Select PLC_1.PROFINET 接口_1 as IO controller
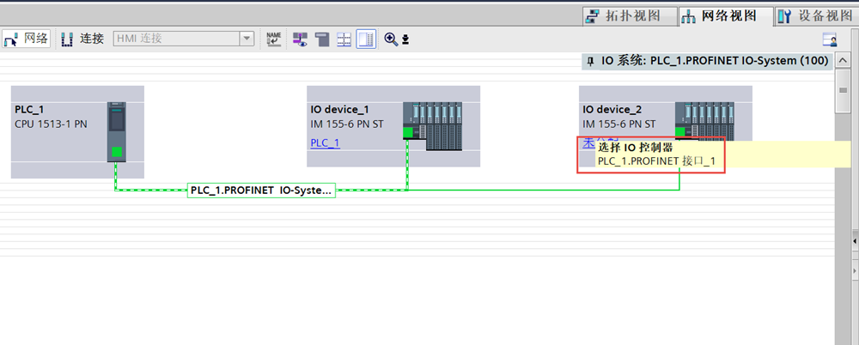The image size is (859, 345). pyautogui.click(x=655, y=160)
